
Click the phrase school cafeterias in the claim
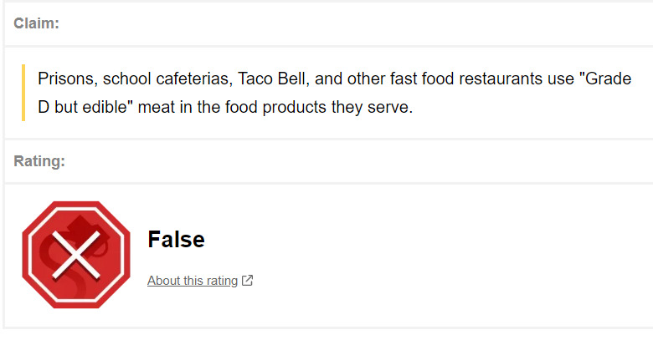[167, 79]
